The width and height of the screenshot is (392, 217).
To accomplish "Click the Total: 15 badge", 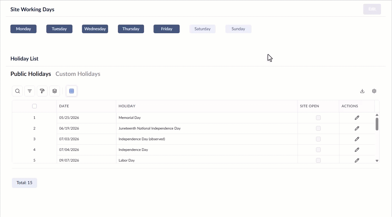I will tap(24, 183).
